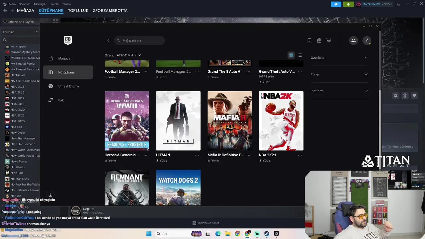Click Steam forward navigation arrow

(x=12, y=11)
